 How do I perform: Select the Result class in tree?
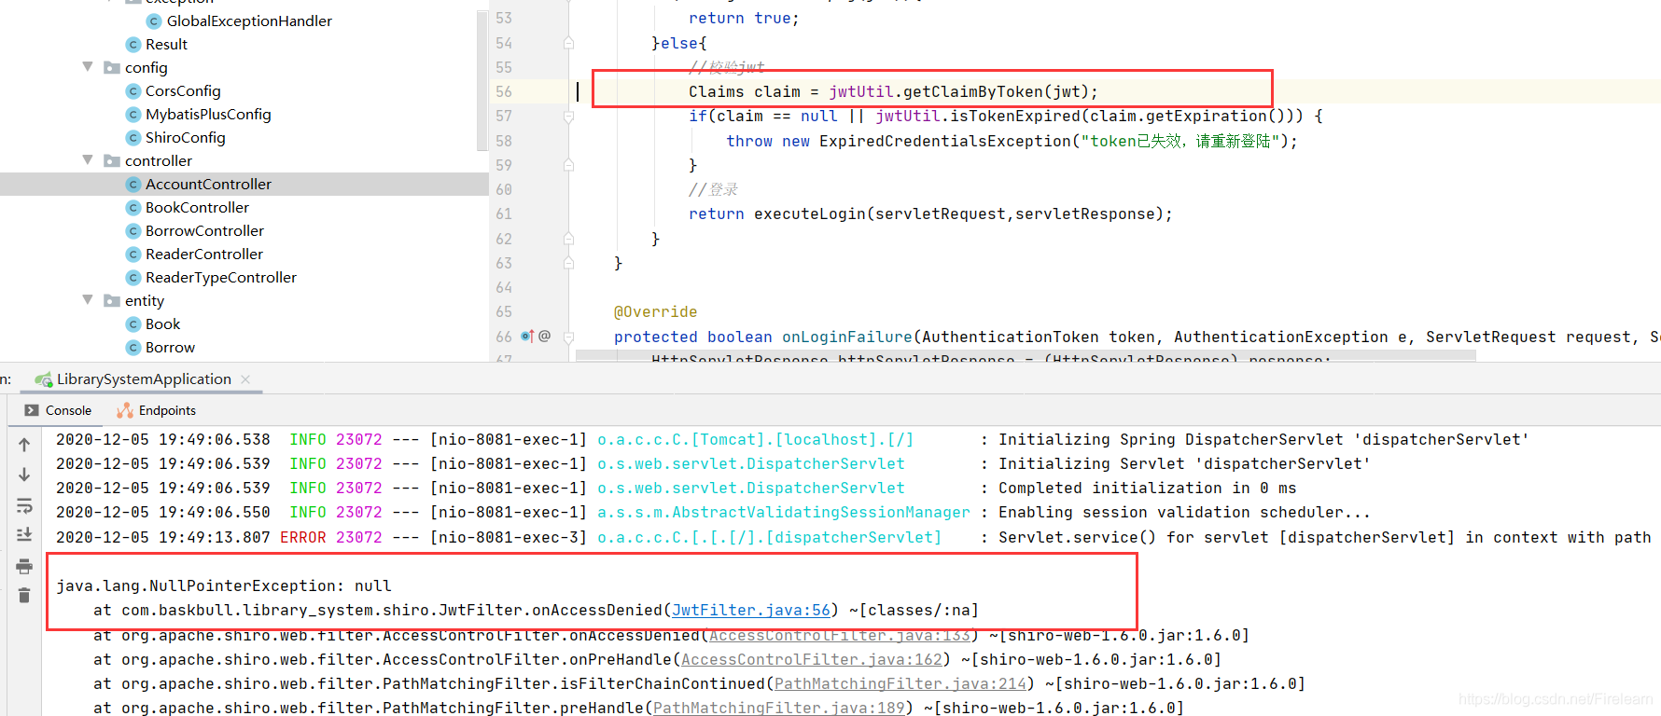click(x=166, y=44)
